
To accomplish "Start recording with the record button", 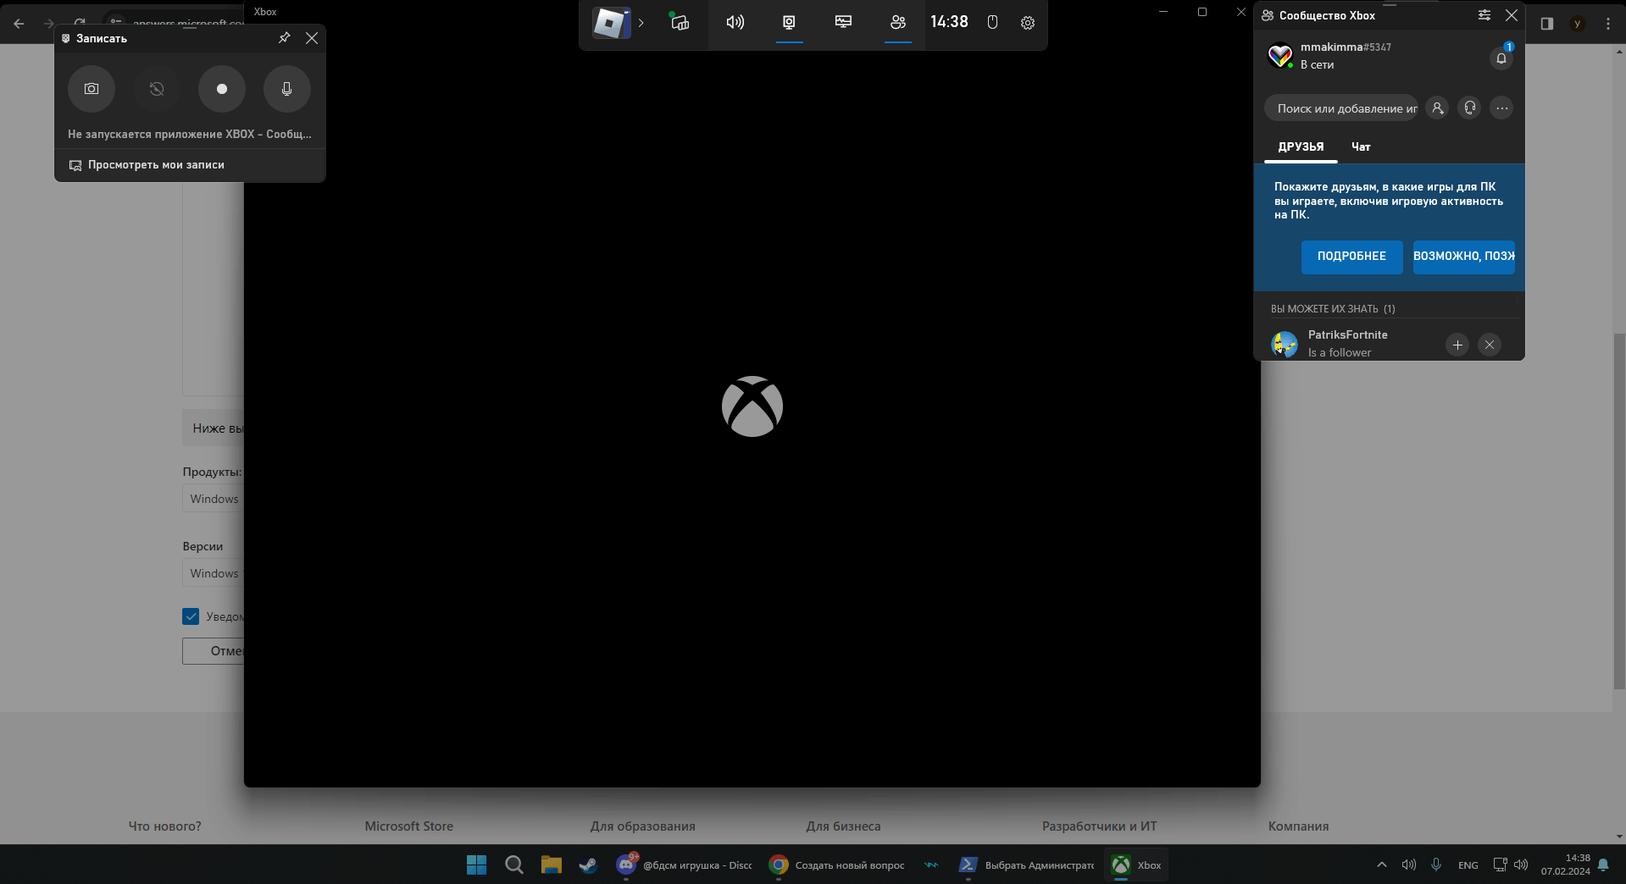I will point(222,89).
